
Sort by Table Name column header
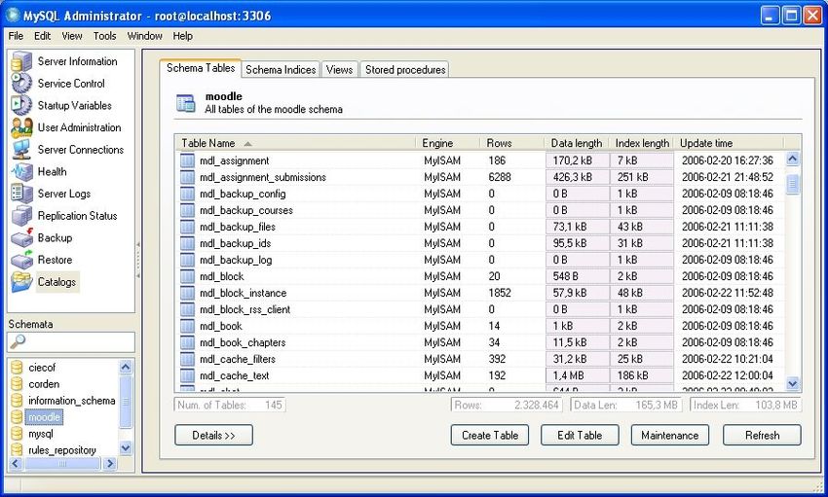pyautogui.click(x=296, y=143)
